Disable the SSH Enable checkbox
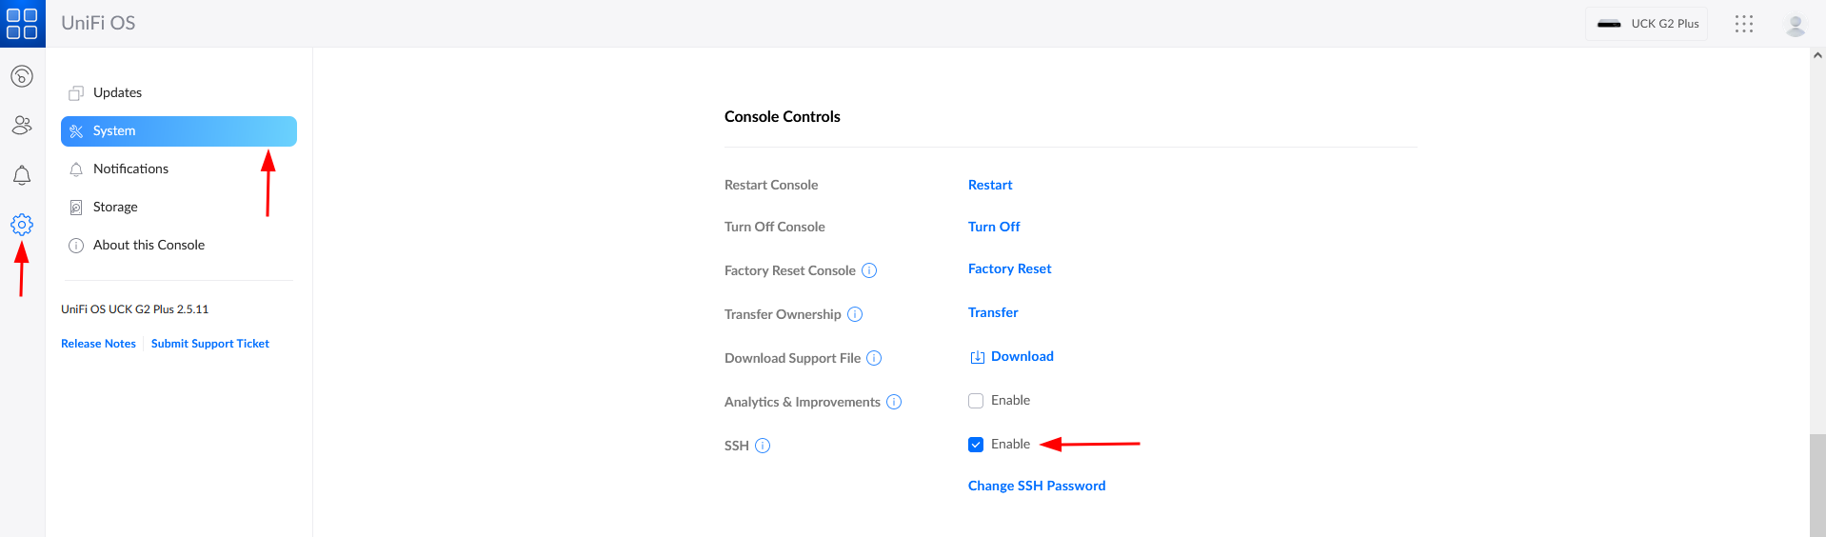The width and height of the screenshot is (1826, 537). click(x=976, y=445)
